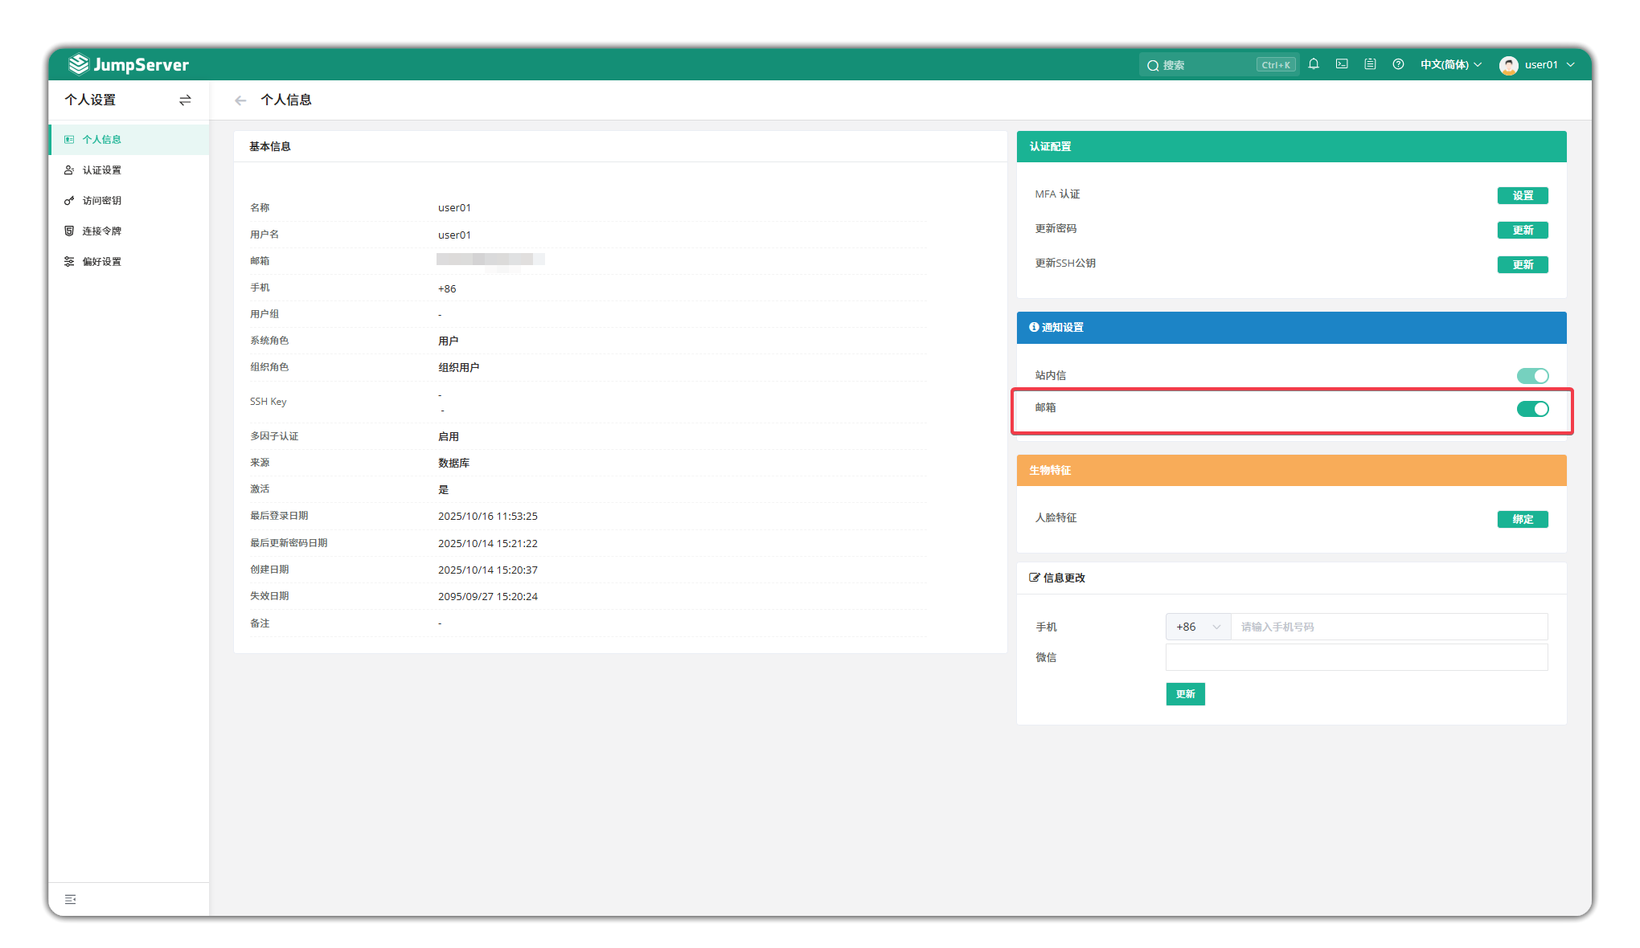This screenshot has width=1640, height=948.
Task: Click the JumpServer logo
Action: tap(129, 64)
